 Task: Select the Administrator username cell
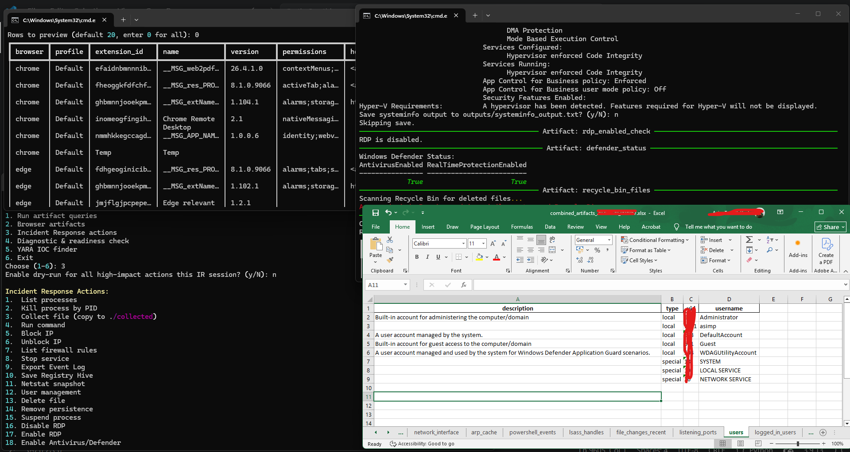(729, 317)
